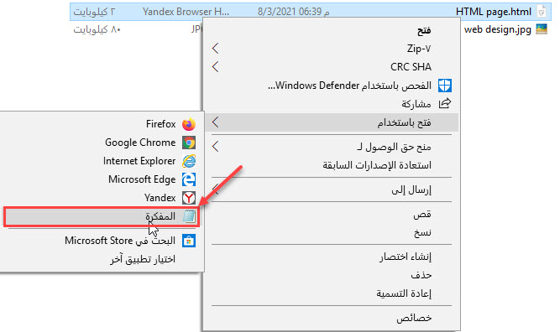Choose the Internet Explorer icon
This screenshot has height=332, width=560.
(x=189, y=161)
